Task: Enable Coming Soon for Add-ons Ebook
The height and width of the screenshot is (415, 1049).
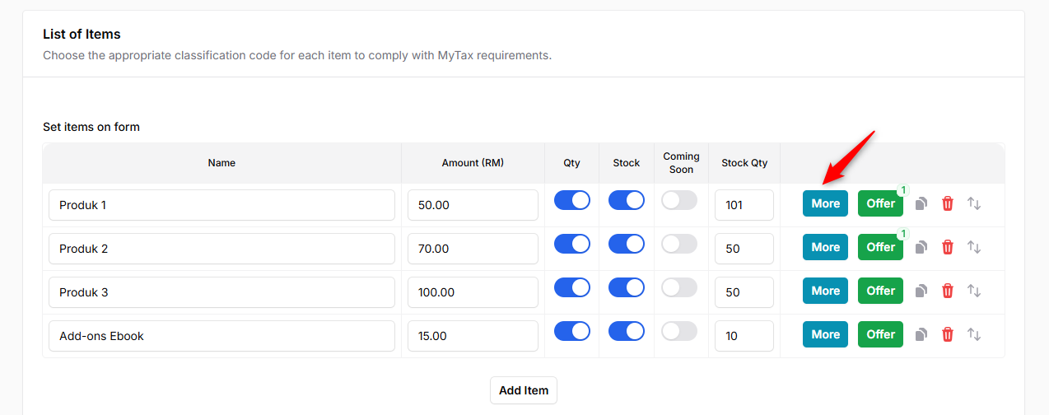Action: 679,331
